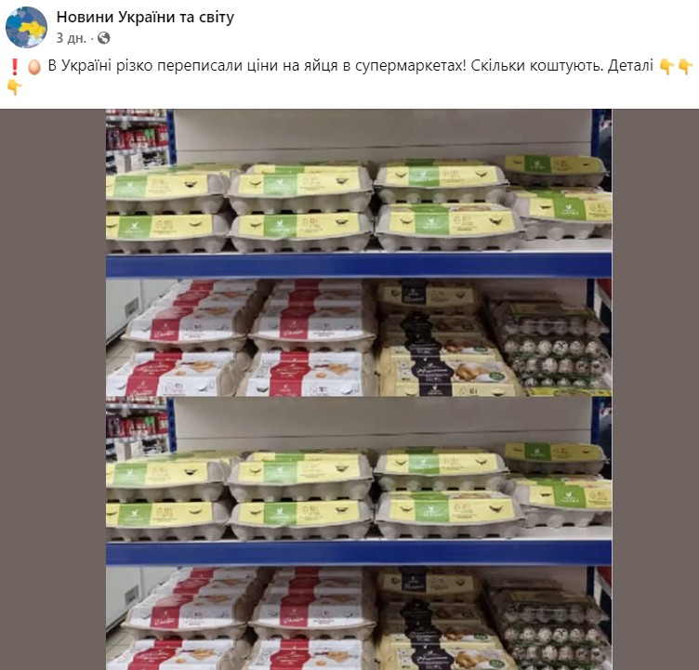Click the pointing-down hand emoji on the second line
This screenshot has width=699, height=670.
14,87
